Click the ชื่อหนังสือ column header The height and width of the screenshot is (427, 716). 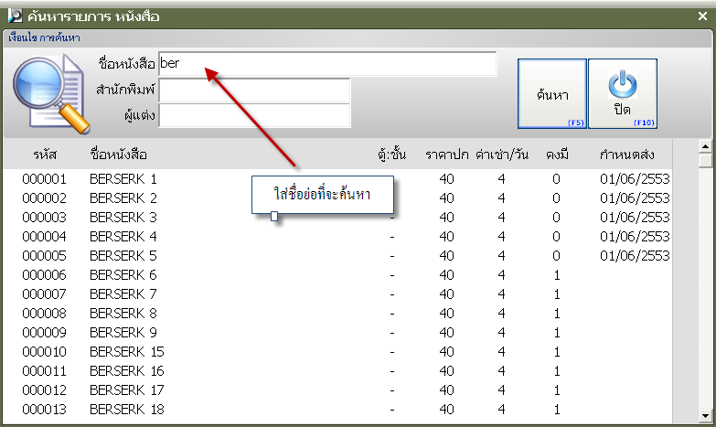[x=118, y=155]
